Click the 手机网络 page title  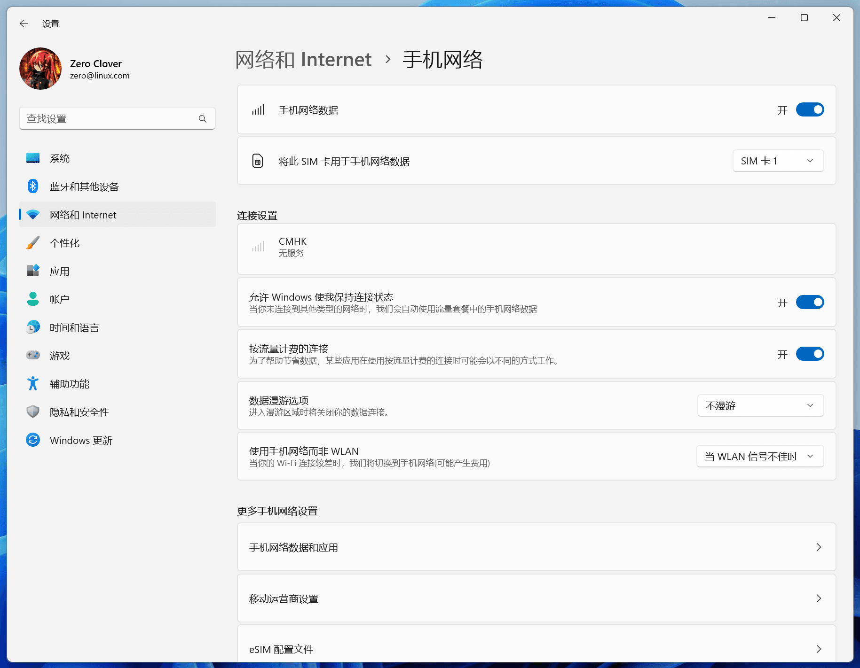click(442, 60)
